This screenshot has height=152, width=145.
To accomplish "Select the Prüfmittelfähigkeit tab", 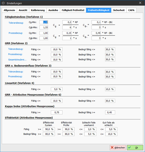I will (x=99, y=10).
